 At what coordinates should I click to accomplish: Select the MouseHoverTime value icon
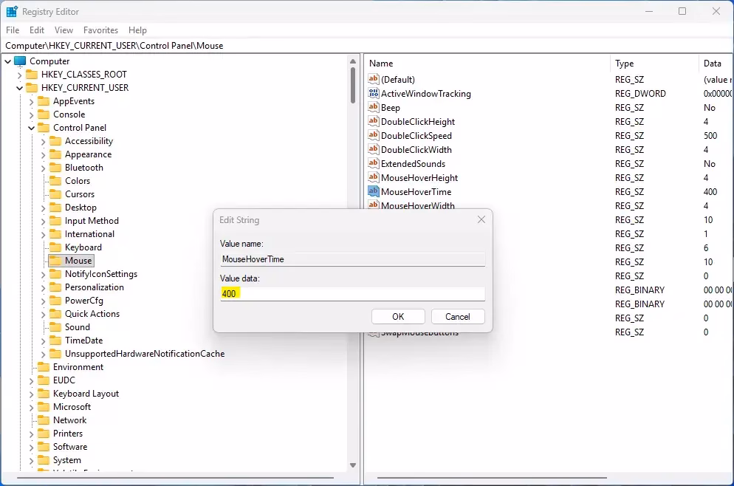click(374, 192)
